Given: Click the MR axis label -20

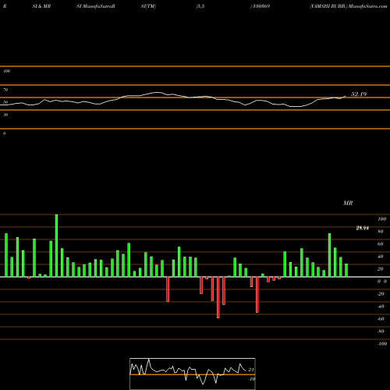Looking at the screenshot, I should [x=381, y=294].
